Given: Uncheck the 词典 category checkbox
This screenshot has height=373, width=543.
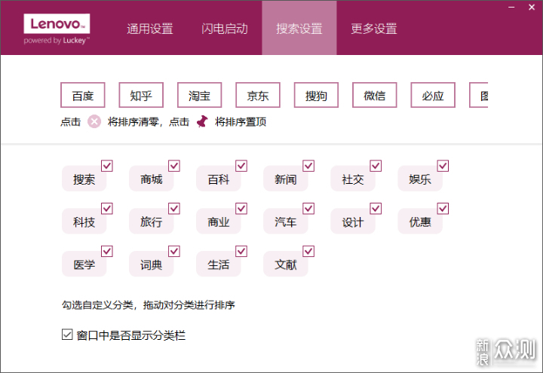Looking at the screenshot, I should pos(174,251).
